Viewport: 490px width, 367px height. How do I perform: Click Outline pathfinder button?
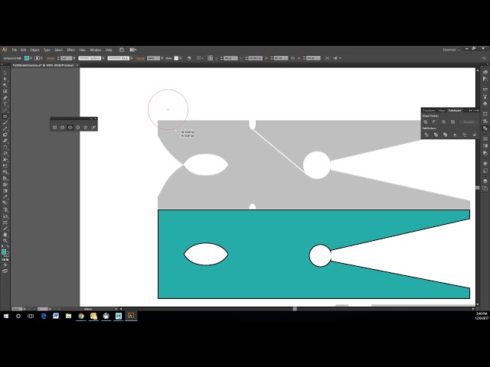coord(465,135)
